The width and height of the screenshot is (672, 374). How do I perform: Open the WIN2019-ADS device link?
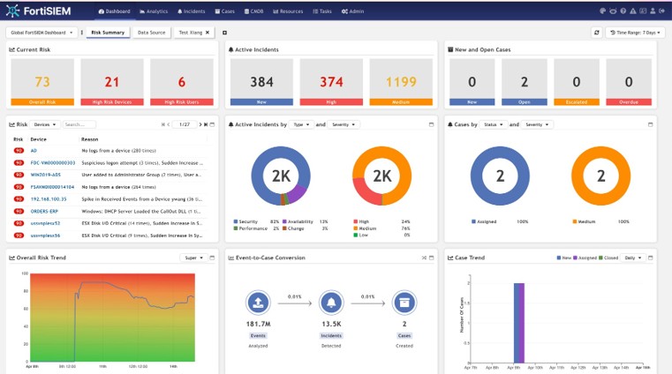point(47,175)
